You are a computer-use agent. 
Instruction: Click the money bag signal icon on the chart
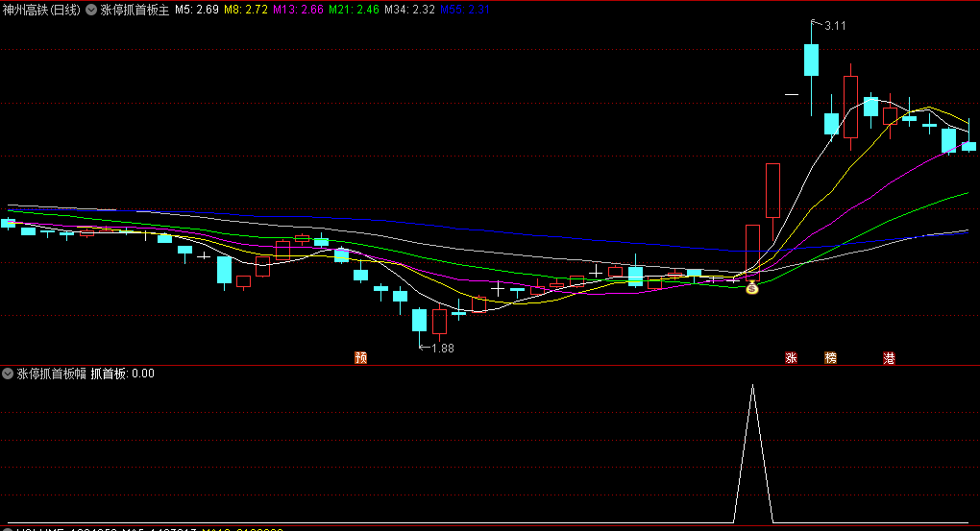coord(752,287)
